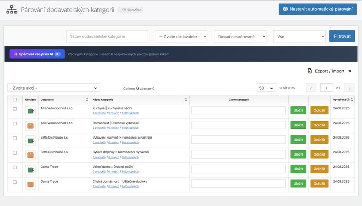The width and height of the screenshot is (362, 206).
Task: Go to previous page arrow
Action: tap(311, 88)
